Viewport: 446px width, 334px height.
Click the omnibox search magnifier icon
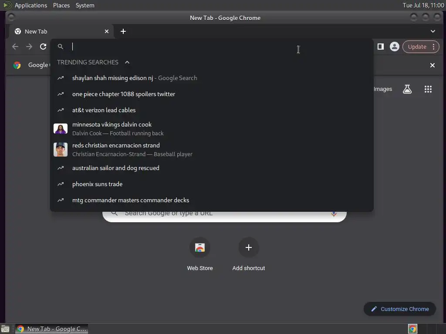click(60, 47)
